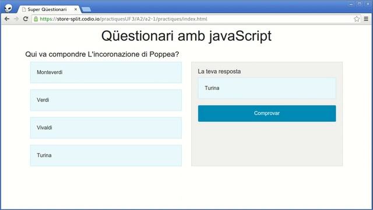Minimize the browser window
The width and height of the screenshot is (373, 210).
coord(351,4)
